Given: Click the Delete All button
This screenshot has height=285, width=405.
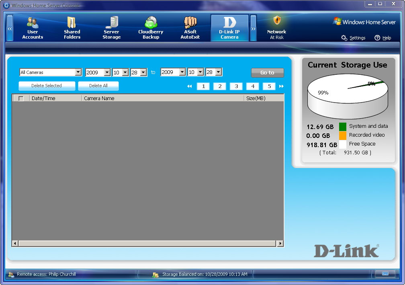Looking at the screenshot, I should [x=98, y=86].
